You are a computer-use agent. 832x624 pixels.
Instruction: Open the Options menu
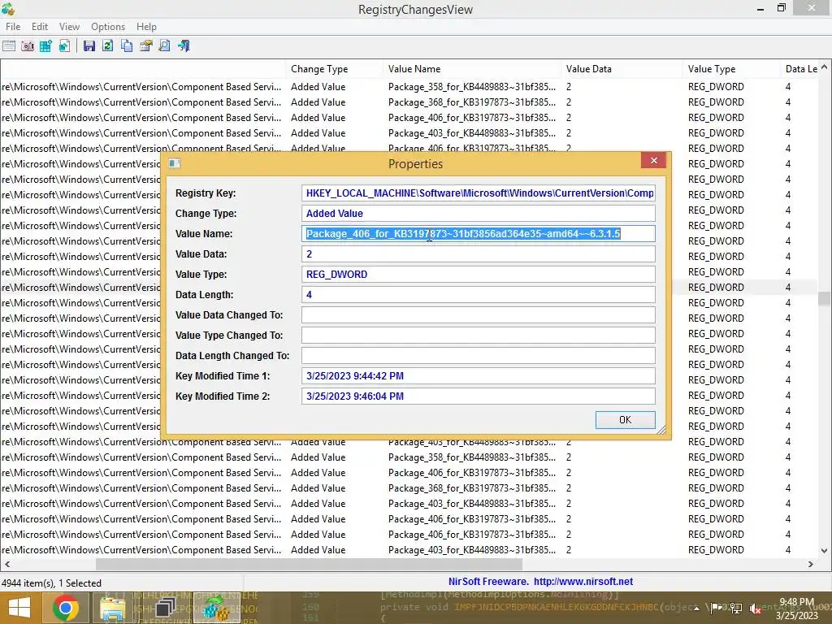pos(108,27)
